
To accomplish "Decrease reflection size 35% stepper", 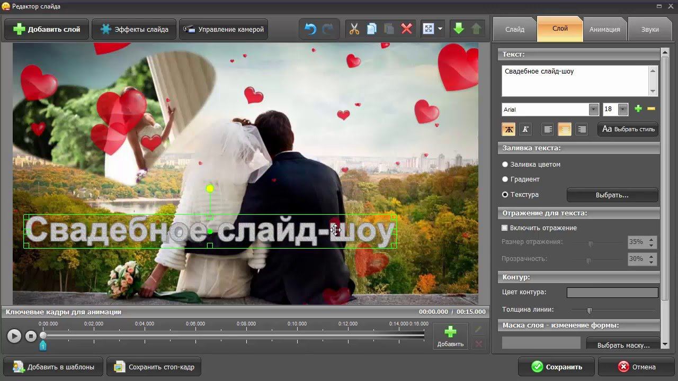I will (x=652, y=246).
